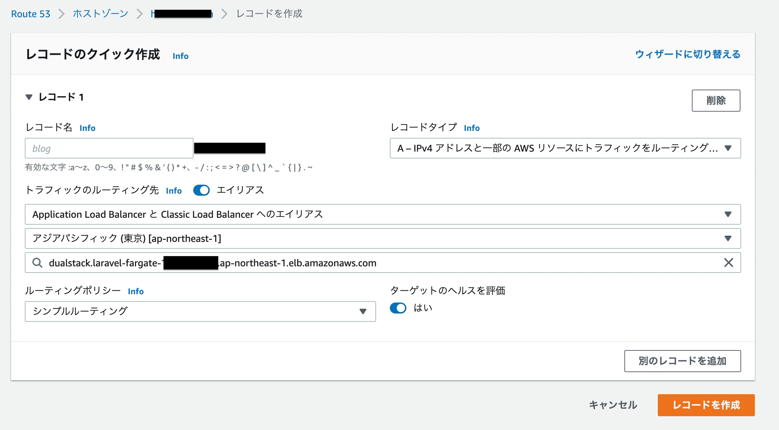Open Info next to レコード名
779x430 pixels.
pos(87,128)
